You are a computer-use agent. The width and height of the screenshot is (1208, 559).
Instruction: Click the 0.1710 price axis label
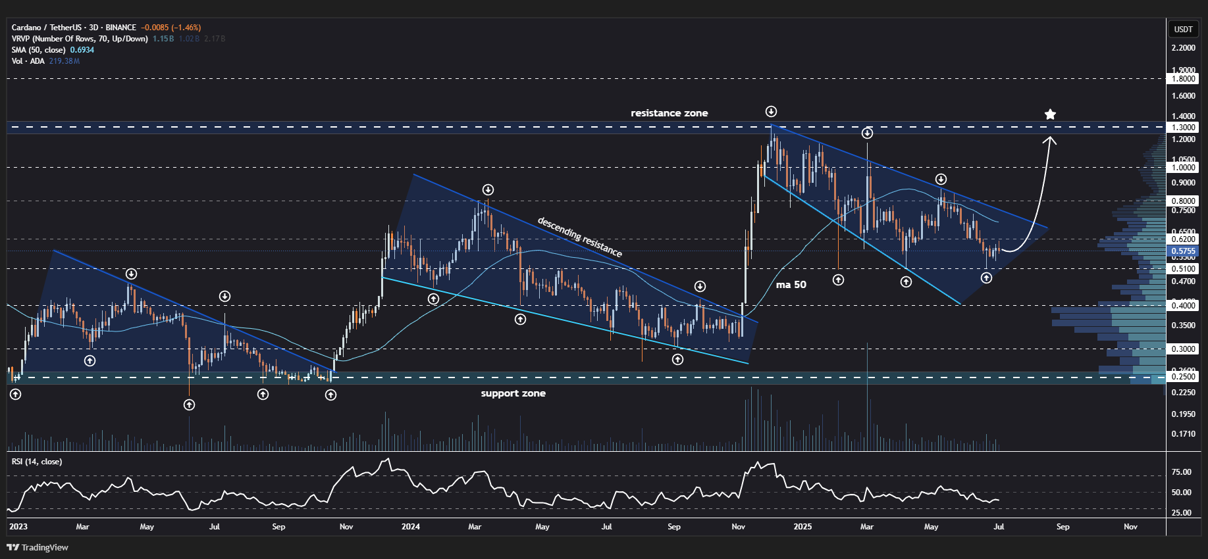[1183, 434]
